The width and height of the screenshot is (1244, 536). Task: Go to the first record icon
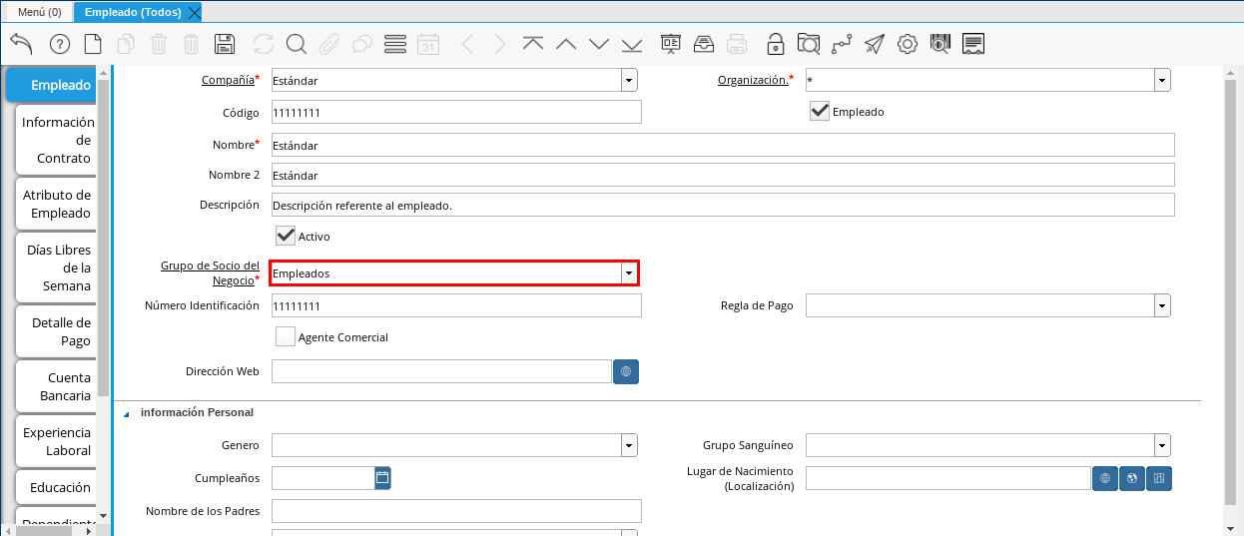533,44
